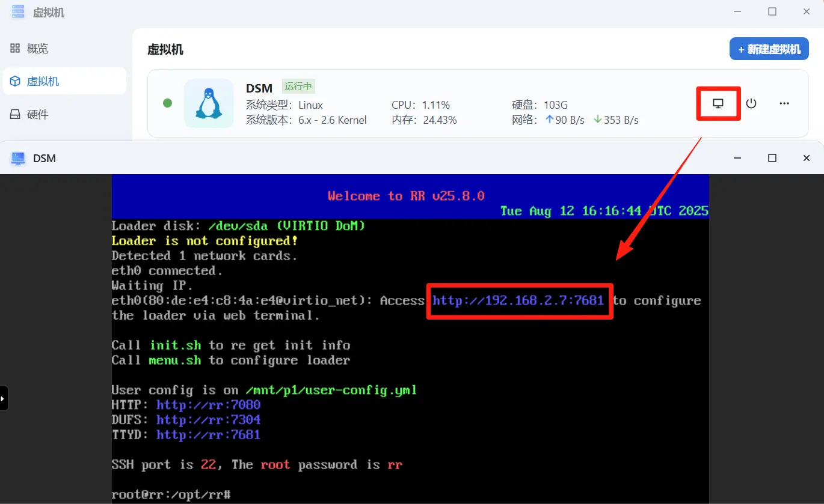Screen dimensions: 824x504
Task: Open the http://192.168.2.7:7681 link
Action: click(x=518, y=300)
